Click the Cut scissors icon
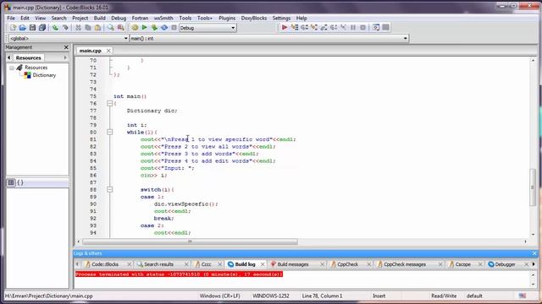The image size is (542, 304). [78, 28]
